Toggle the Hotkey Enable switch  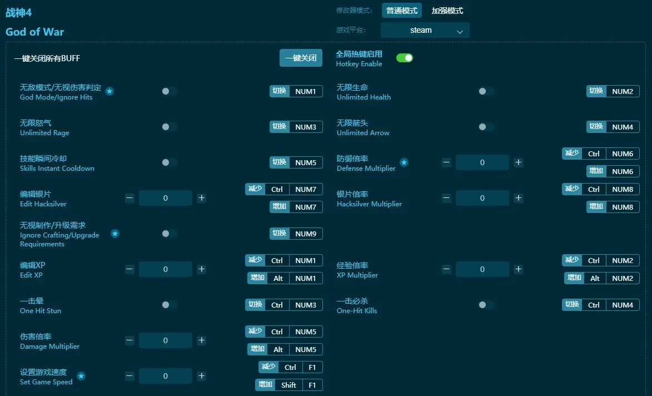coord(405,58)
